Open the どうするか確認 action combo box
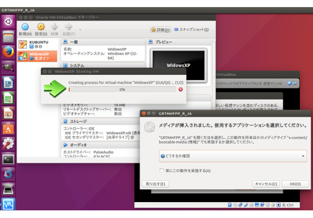The width and height of the screenshot is (313, 218). 233,156
